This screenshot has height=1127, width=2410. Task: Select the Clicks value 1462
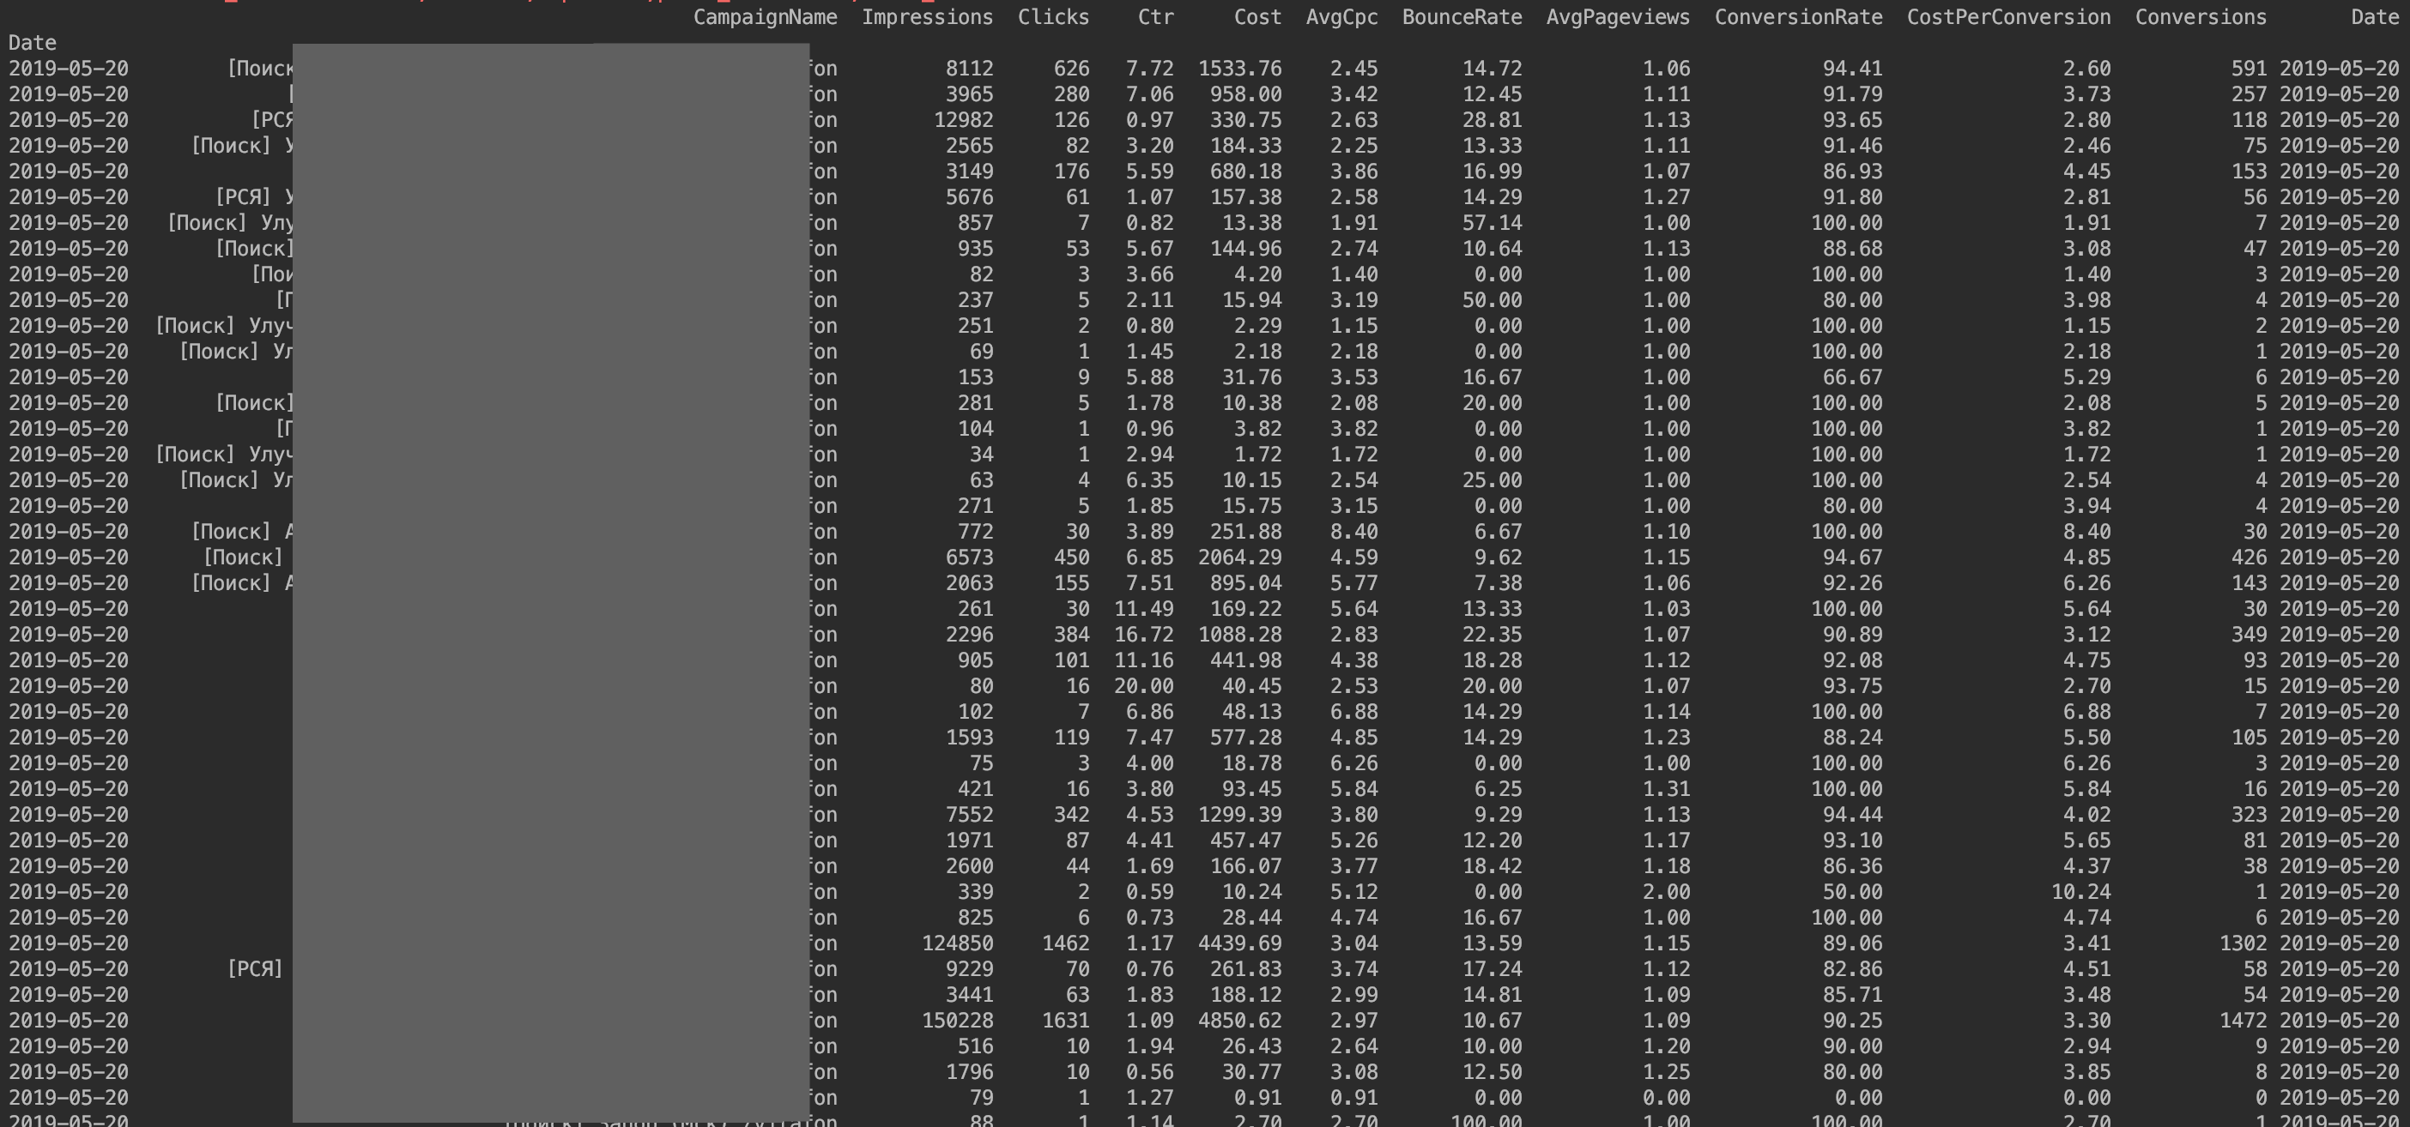pos(1066,943)
